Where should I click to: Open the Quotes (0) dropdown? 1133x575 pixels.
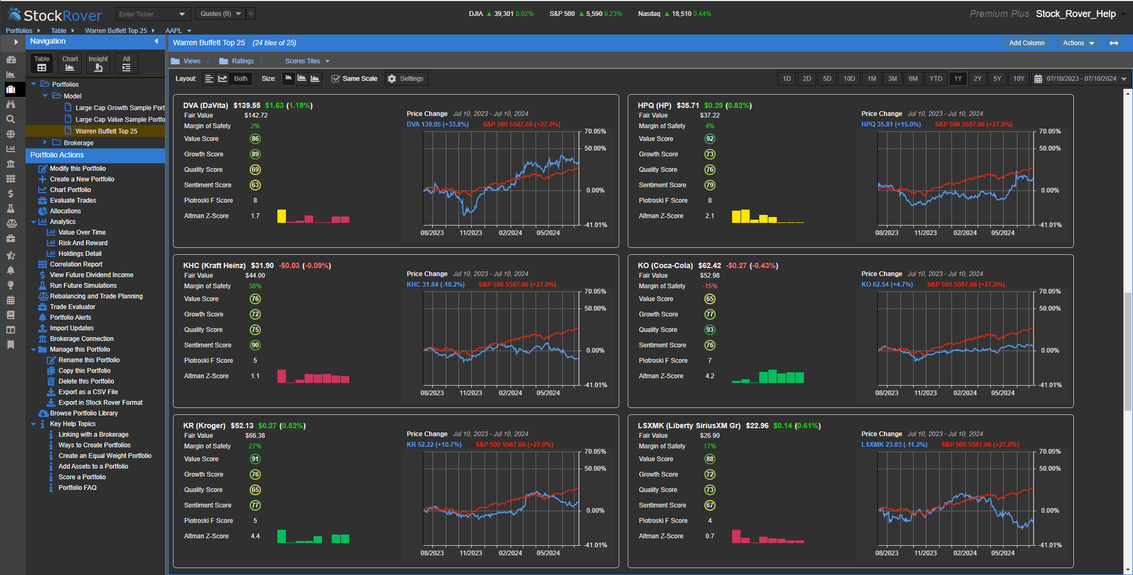pyautogui.click(x=221, y=14)
